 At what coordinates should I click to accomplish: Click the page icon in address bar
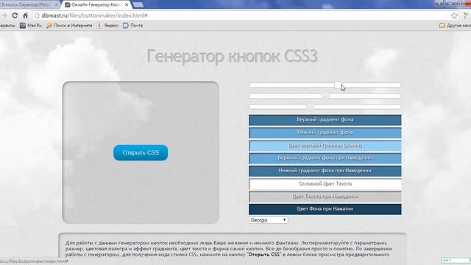[37, 15]
